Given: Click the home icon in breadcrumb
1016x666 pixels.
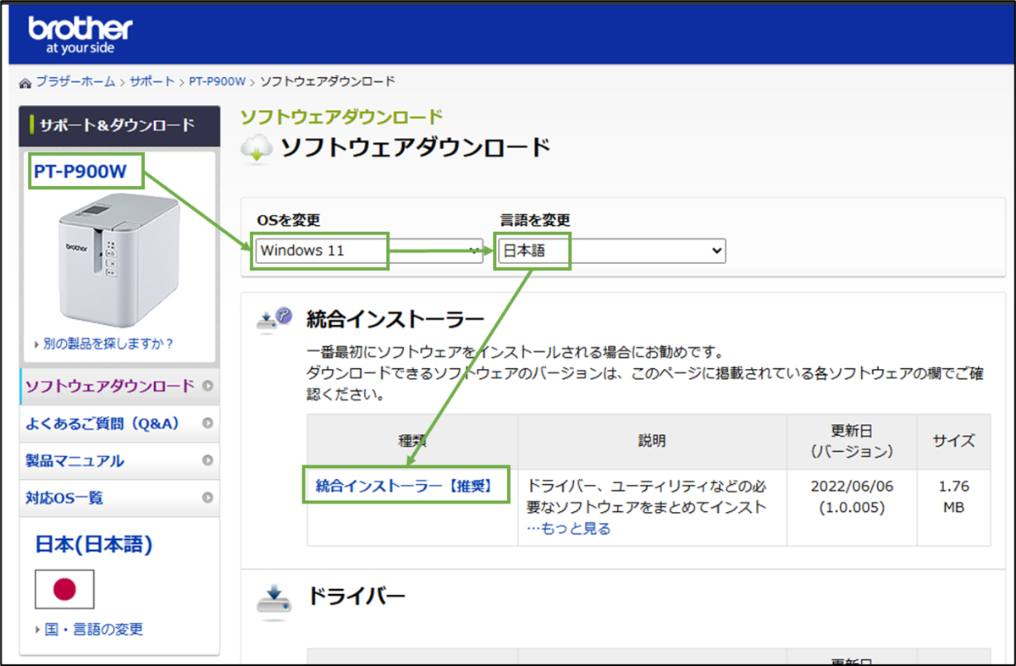Looking at the screenshot, I should (25, 82).
